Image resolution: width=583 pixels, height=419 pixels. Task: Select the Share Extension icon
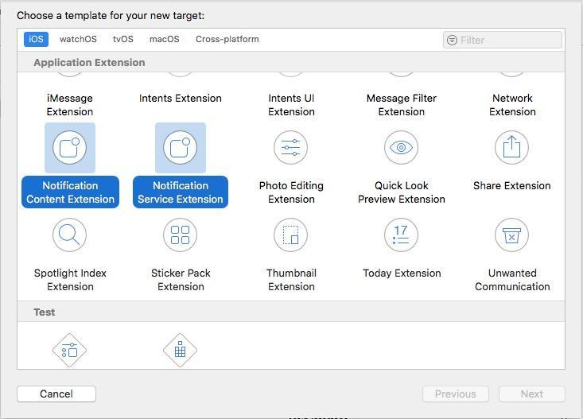(x=511, y=148)
